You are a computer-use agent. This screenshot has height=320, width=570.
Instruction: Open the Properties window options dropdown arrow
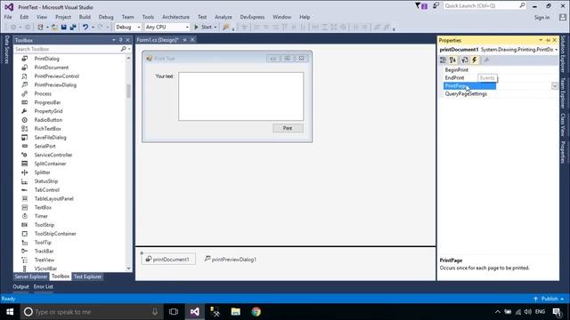[x=541, y=40]
